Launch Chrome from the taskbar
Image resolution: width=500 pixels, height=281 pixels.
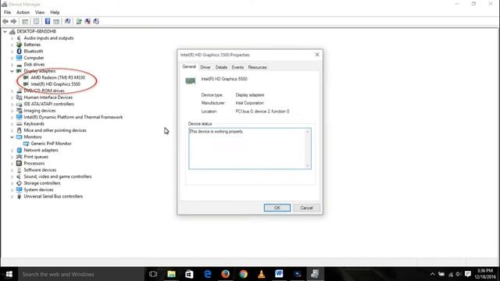click(x=243, y=274)
